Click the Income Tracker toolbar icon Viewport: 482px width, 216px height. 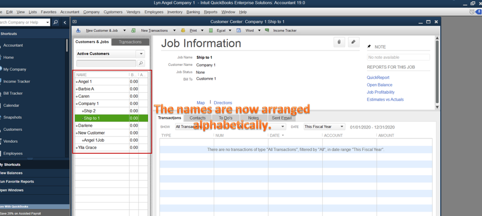267,30
